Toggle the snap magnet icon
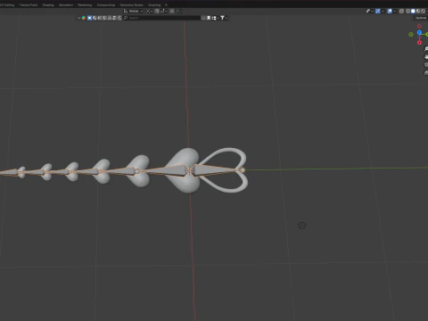 pos(157,11)
